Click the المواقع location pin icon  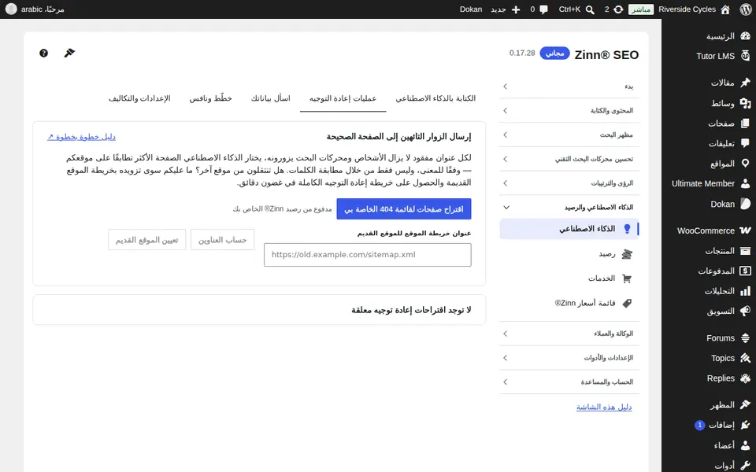[x=746, y=164]
